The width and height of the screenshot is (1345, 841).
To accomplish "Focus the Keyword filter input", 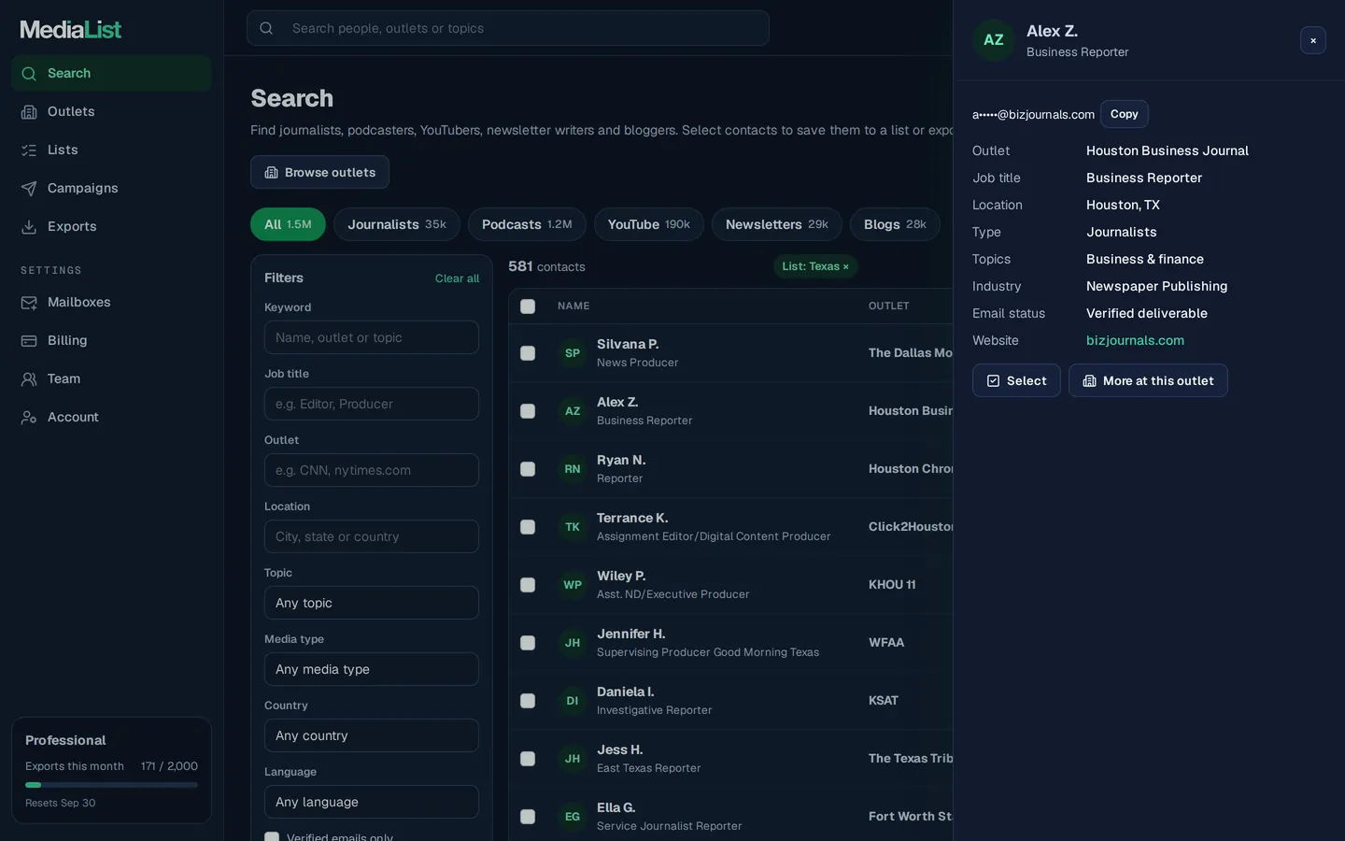I will pos(372,337).
